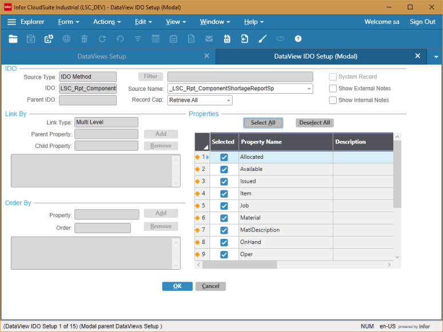Open the Edit menu
Image resolution: width=443 pixels, height=332 pixels.
tap(143, 22)
